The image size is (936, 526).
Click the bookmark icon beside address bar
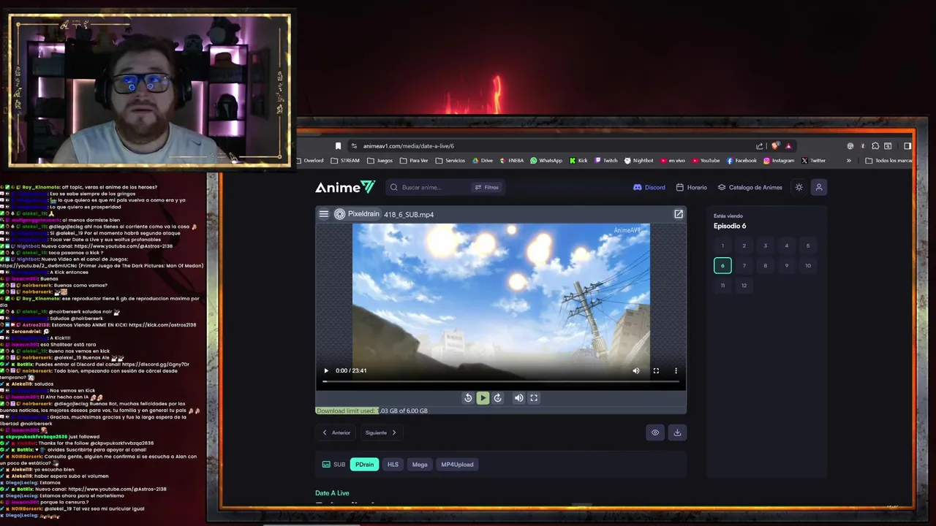338,146
